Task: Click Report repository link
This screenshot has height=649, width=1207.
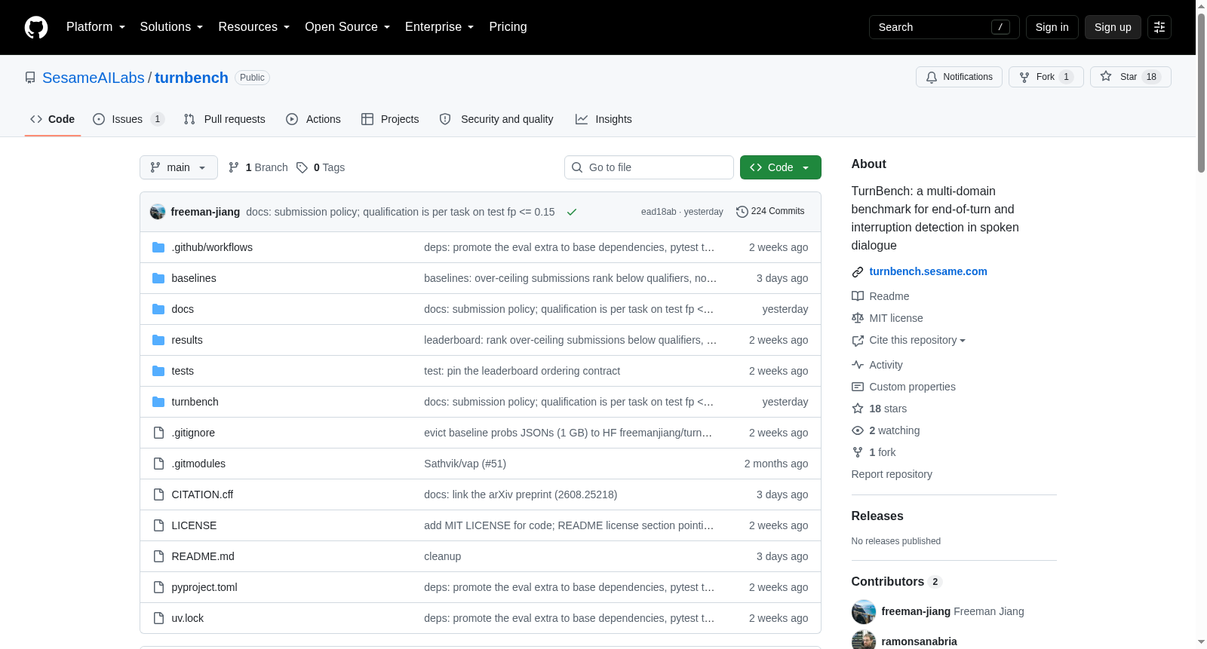Action: (892, 474)
